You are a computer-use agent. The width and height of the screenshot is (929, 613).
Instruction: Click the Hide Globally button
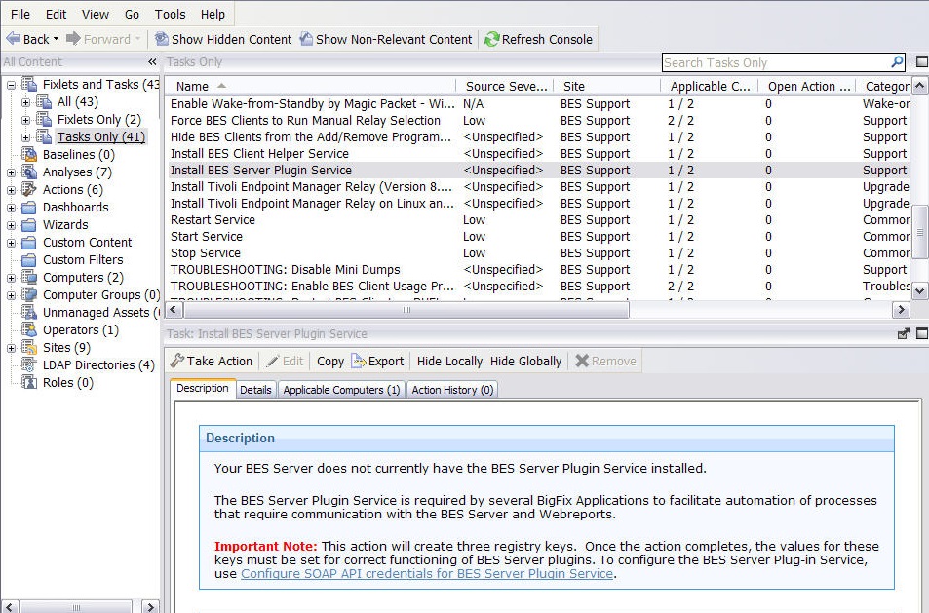pos(524,361)
